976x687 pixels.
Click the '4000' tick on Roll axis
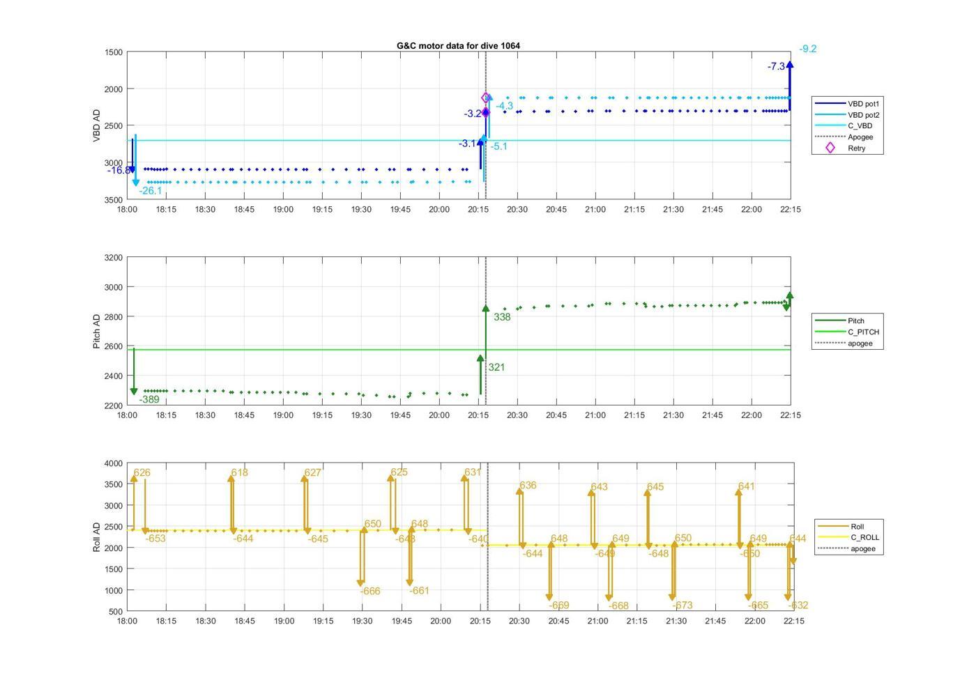pos(114,463)
